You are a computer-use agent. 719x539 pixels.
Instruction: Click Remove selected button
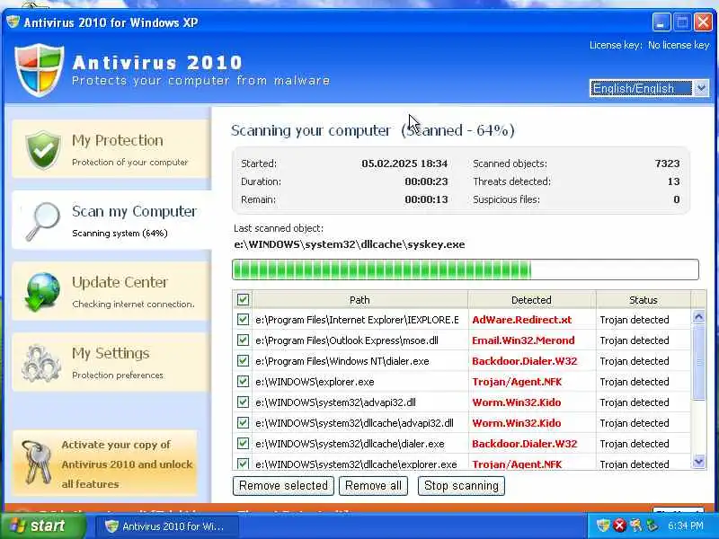(283, 486)
